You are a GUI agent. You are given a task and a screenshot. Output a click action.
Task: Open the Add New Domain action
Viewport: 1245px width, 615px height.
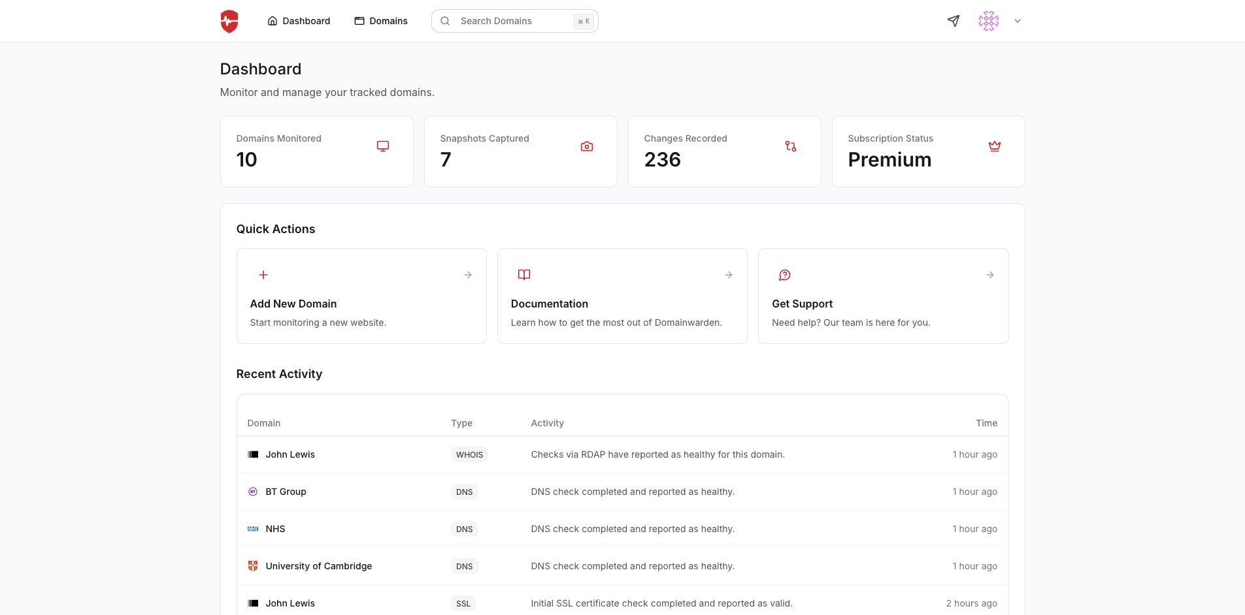(x=361, y=296)
